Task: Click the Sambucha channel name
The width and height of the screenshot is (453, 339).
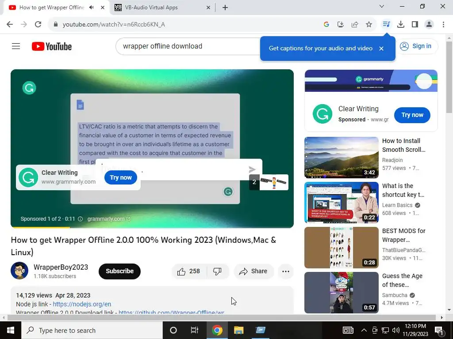Action: pyautogui.click(x=395, y=295)
